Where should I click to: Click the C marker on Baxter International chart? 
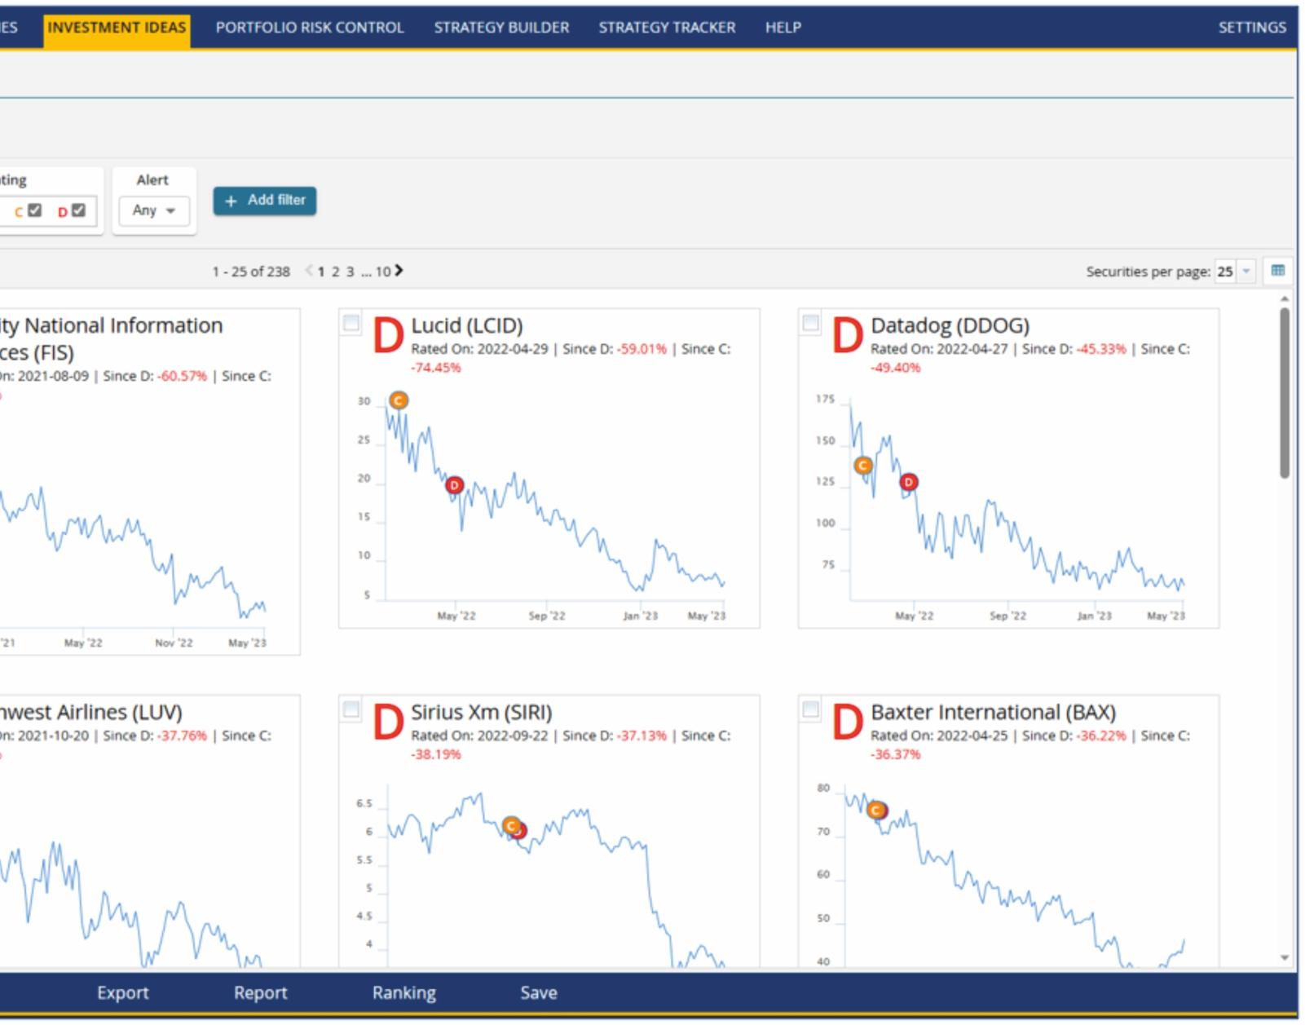tap(877, 810)
